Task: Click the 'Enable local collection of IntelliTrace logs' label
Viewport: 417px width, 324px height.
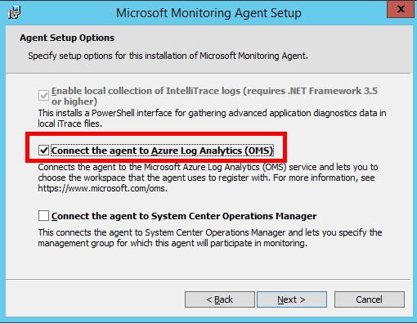Action: pyautogui.click(x=214, y=96)
